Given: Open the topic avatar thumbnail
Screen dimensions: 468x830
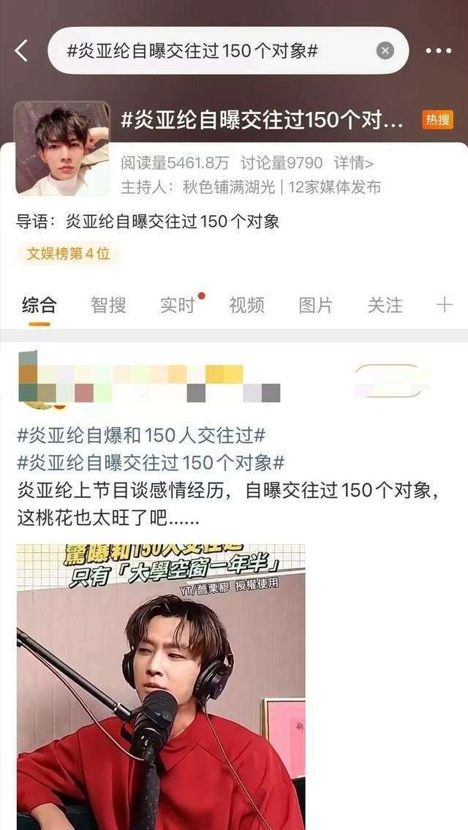Looking at the screenshot, I should tap(62, 148).
